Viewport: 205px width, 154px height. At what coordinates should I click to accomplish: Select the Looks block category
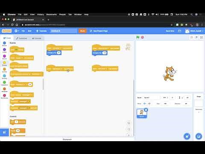coord(4,50)
